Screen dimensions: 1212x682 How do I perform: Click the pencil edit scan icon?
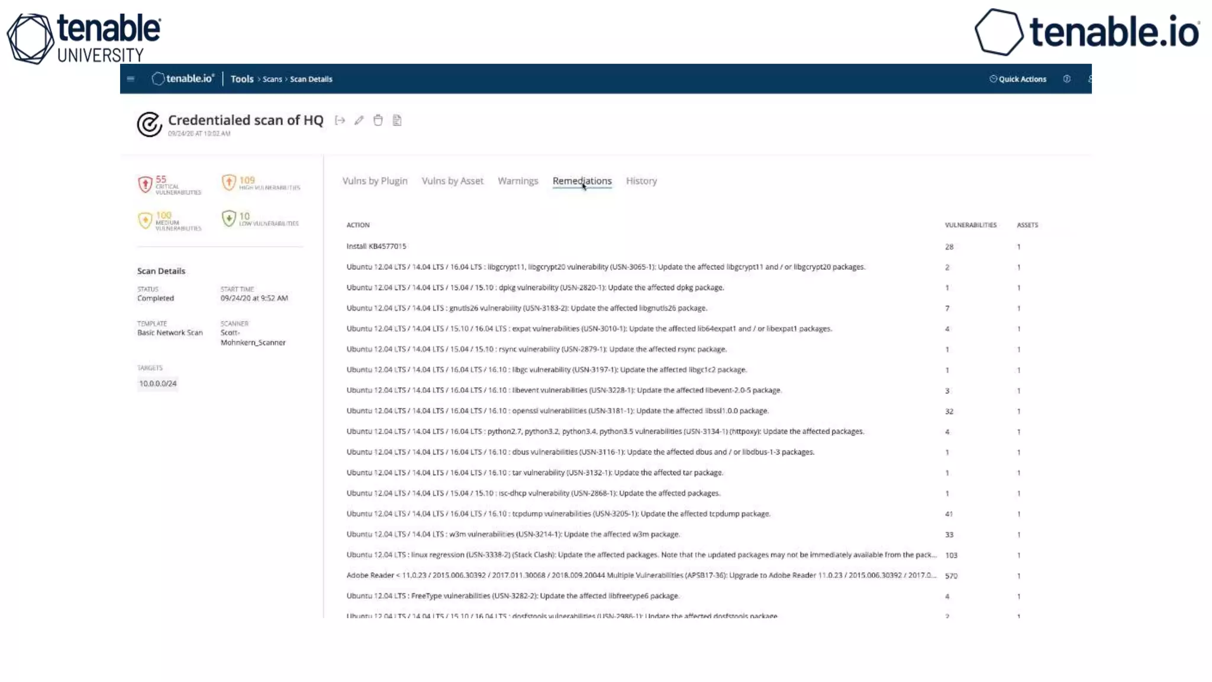[359, 121]
